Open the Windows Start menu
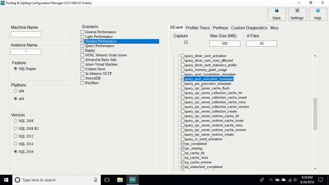The width and height of the screenshot is (329, 185). click(x=6, y=180)
